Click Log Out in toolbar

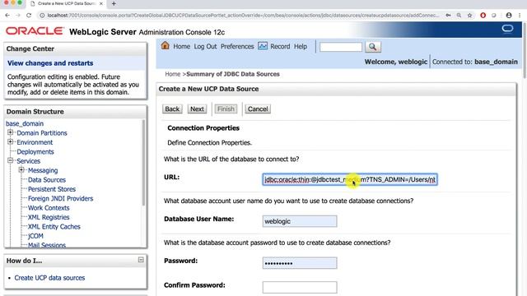coord(205,46)
